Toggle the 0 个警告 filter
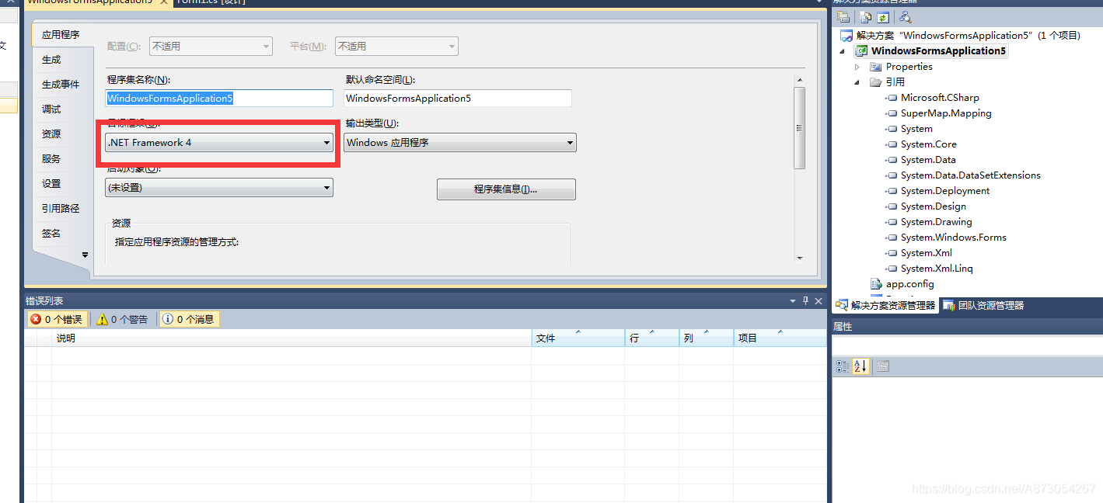The width and height of the screenshot is (1103, 503). pos(122,318)
